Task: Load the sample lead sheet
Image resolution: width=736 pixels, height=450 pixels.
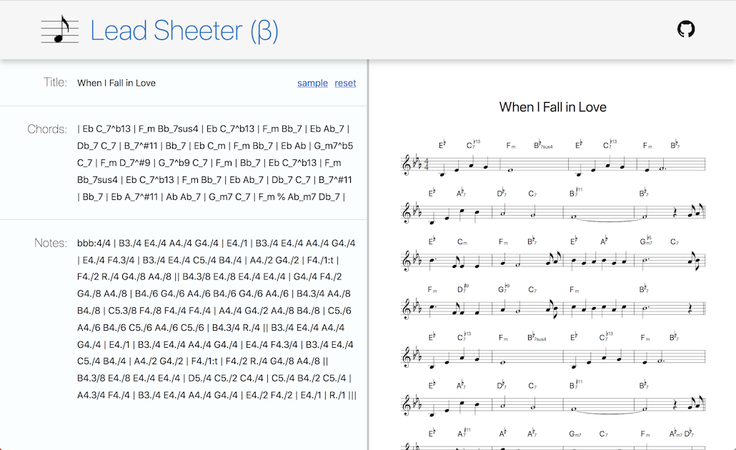Action: click(312, 83)
